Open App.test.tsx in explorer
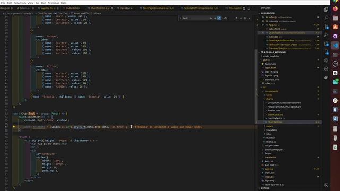 coord(271,165)
